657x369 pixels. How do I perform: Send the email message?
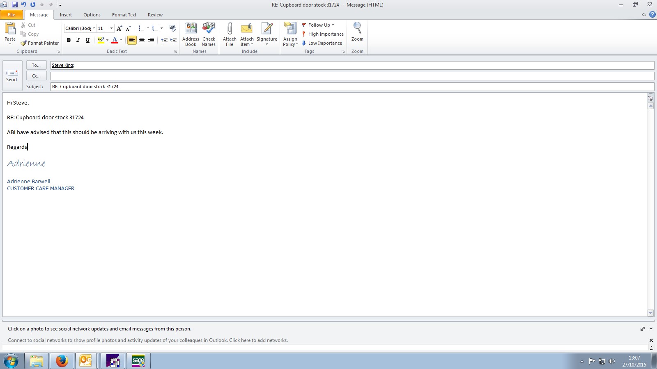(12, 75)
